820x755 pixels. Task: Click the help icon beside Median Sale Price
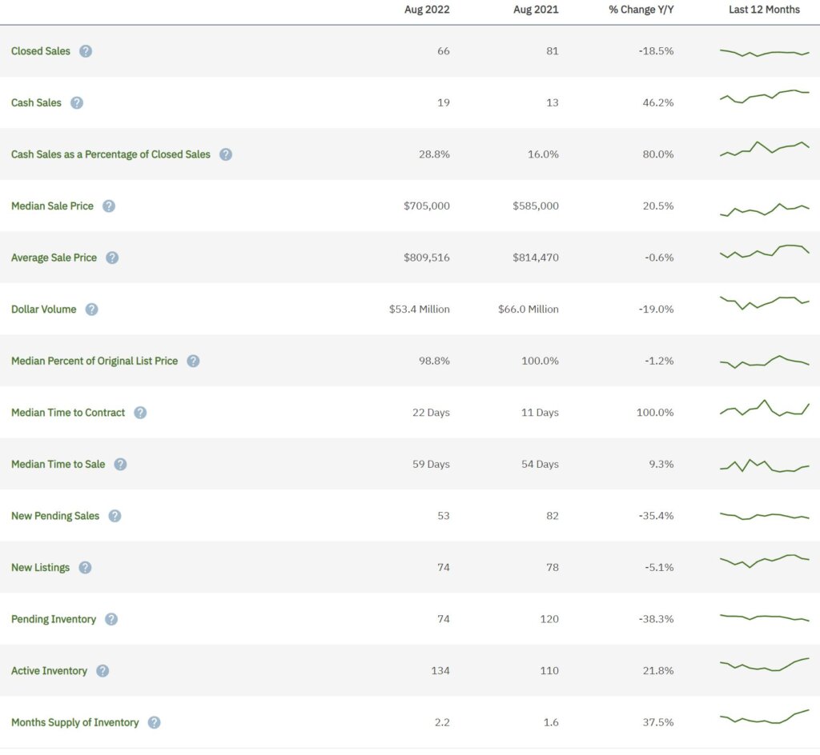[x=109, y=206]
